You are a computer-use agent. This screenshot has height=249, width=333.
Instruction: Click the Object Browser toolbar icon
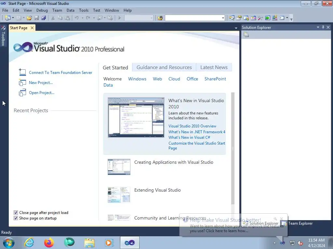point(253,18)
